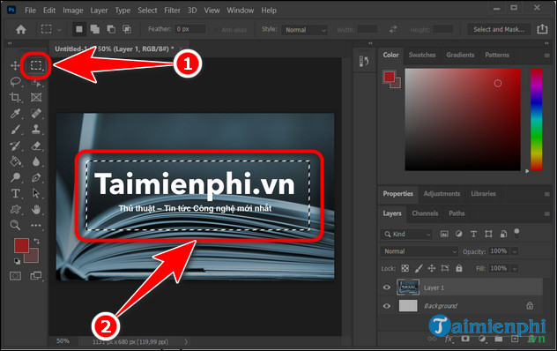Select the Type tool
The image size is (557, 351).
pyautogui.click(x=15, y=193)
